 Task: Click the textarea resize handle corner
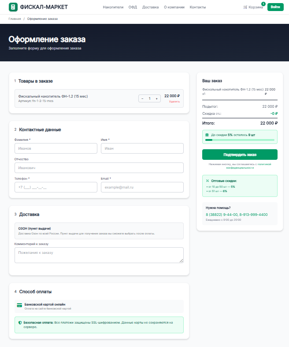pyautogui.click(x=181, y=261)
